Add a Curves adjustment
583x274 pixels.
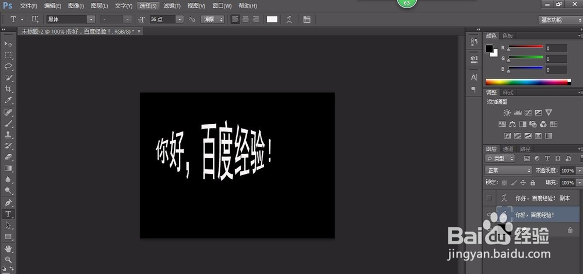coord(528,113)
